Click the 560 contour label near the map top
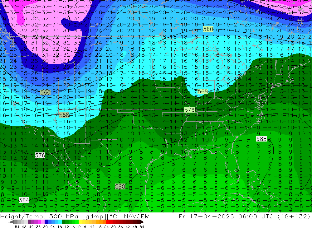312x228 pixels. pos(208,29)
